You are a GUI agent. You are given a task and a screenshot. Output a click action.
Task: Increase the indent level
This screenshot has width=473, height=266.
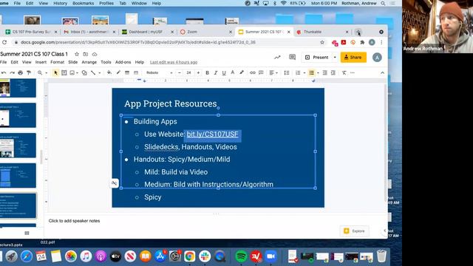[333, 72]
